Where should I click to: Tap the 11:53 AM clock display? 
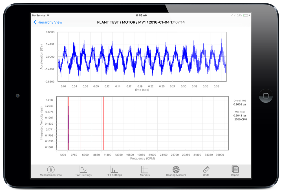click(141, 15)
